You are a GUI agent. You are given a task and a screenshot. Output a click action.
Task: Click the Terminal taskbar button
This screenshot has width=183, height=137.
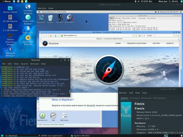[x=11, y=136]
